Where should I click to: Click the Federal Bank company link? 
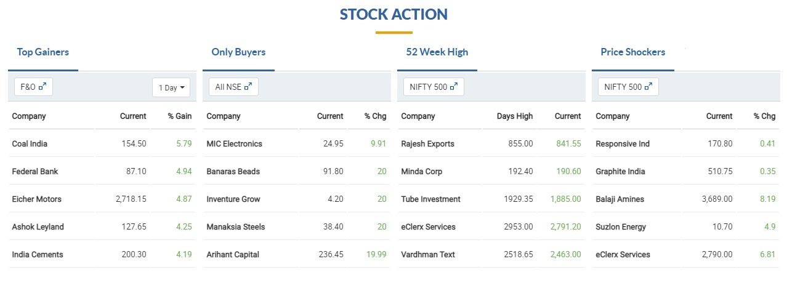[35, 172]
